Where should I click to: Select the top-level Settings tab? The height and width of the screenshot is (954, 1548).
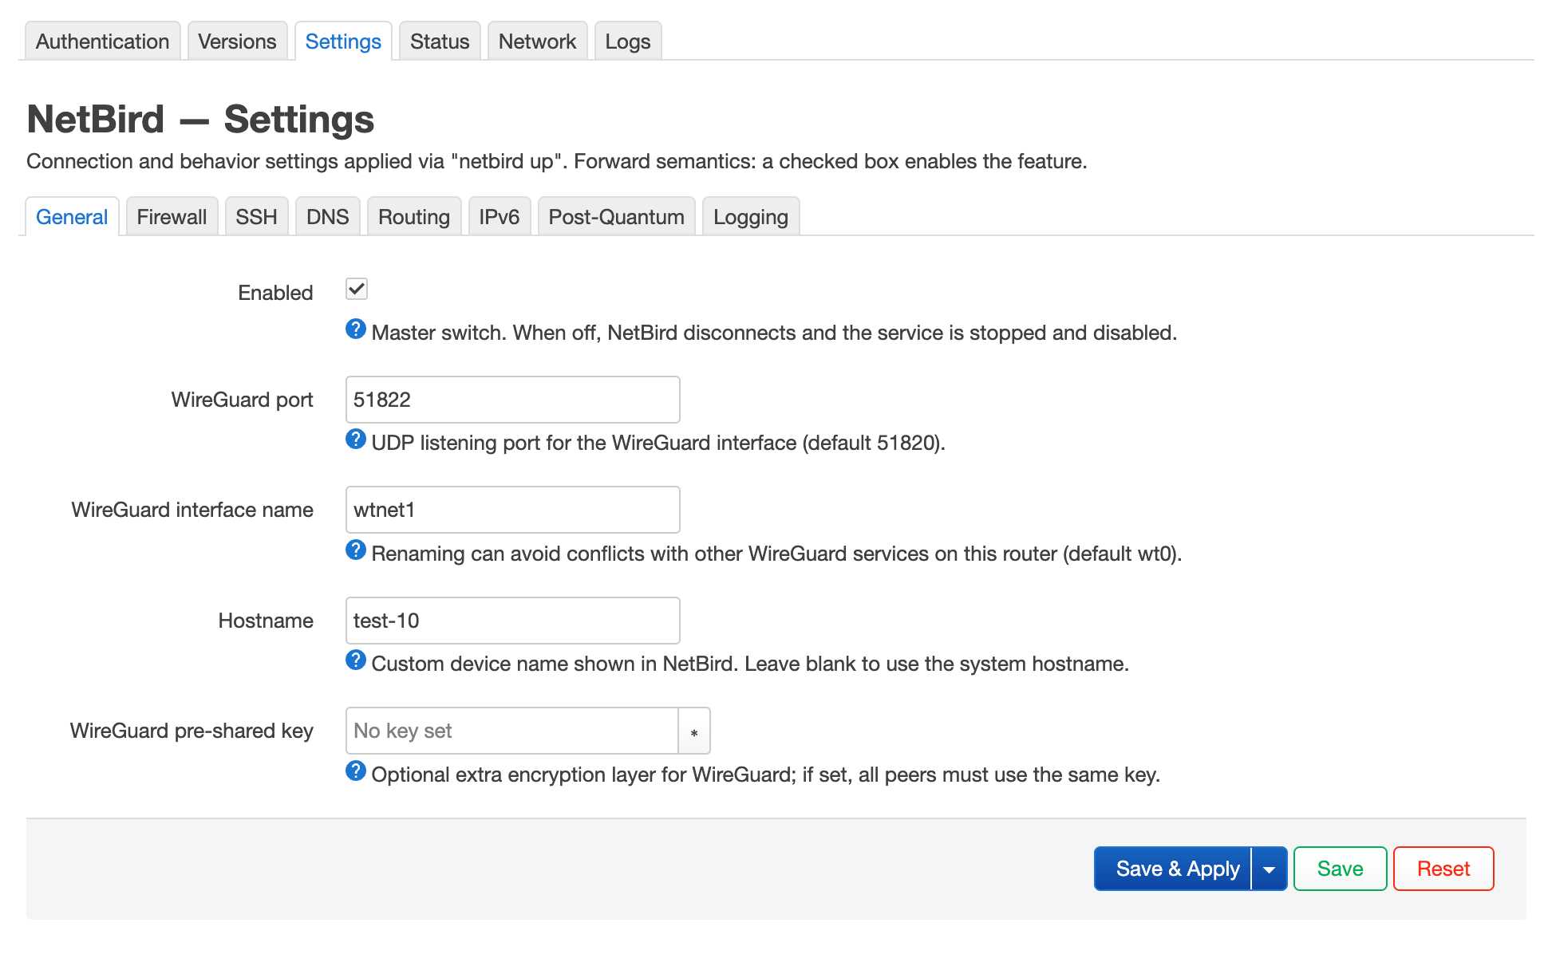[343, 41]
